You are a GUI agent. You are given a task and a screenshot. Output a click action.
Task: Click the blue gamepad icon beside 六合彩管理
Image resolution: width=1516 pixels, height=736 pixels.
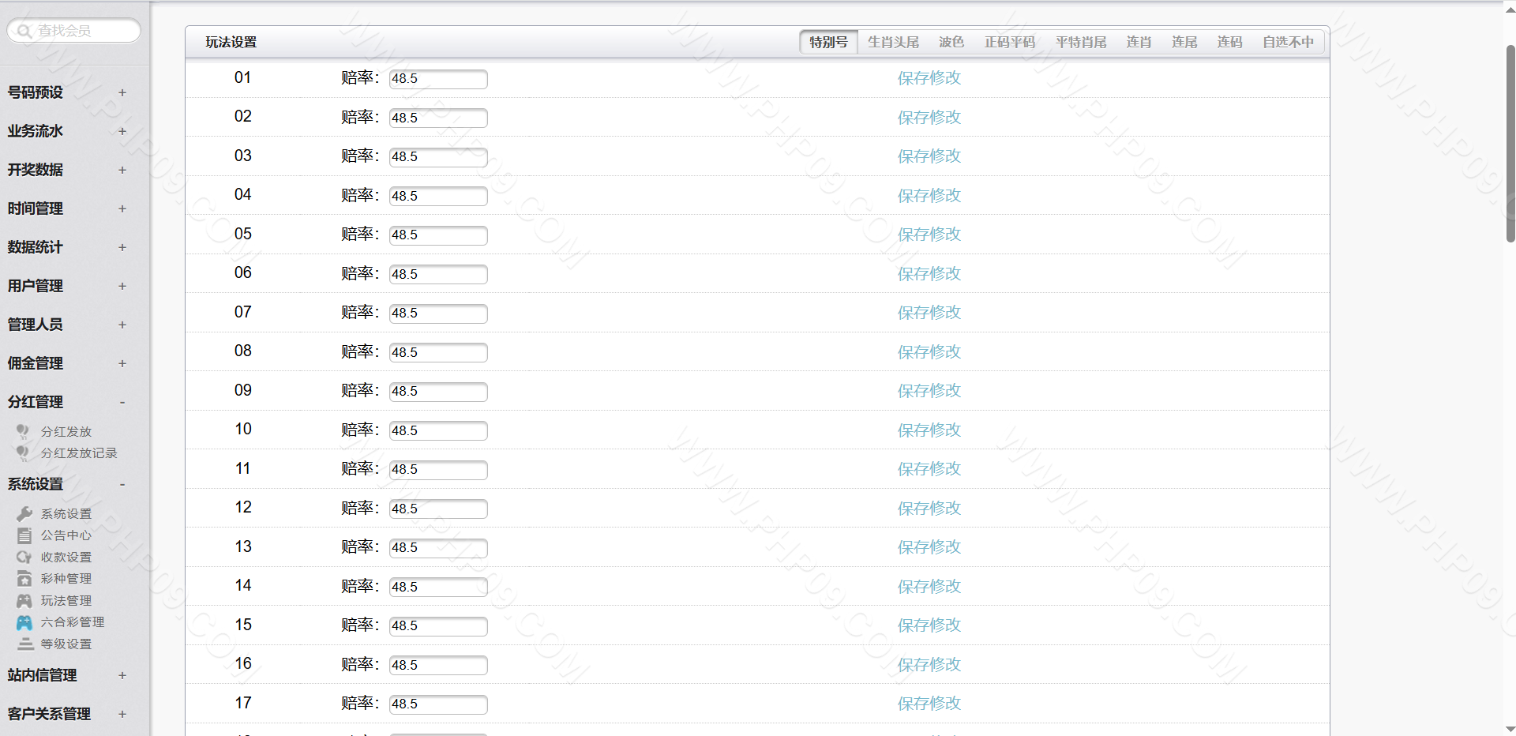coord(24,622)
